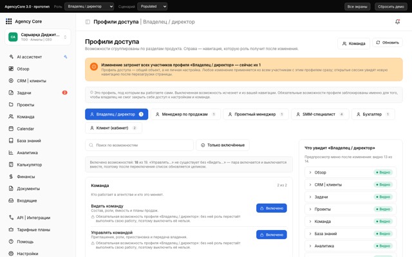Click the Agency Core grid logo icon
Screen dimensions: 412x257
[8, 21]
